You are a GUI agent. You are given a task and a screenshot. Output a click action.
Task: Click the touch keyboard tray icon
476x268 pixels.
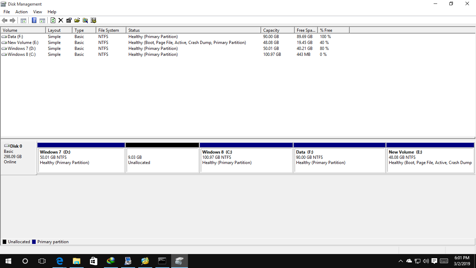tap(444, 261)
